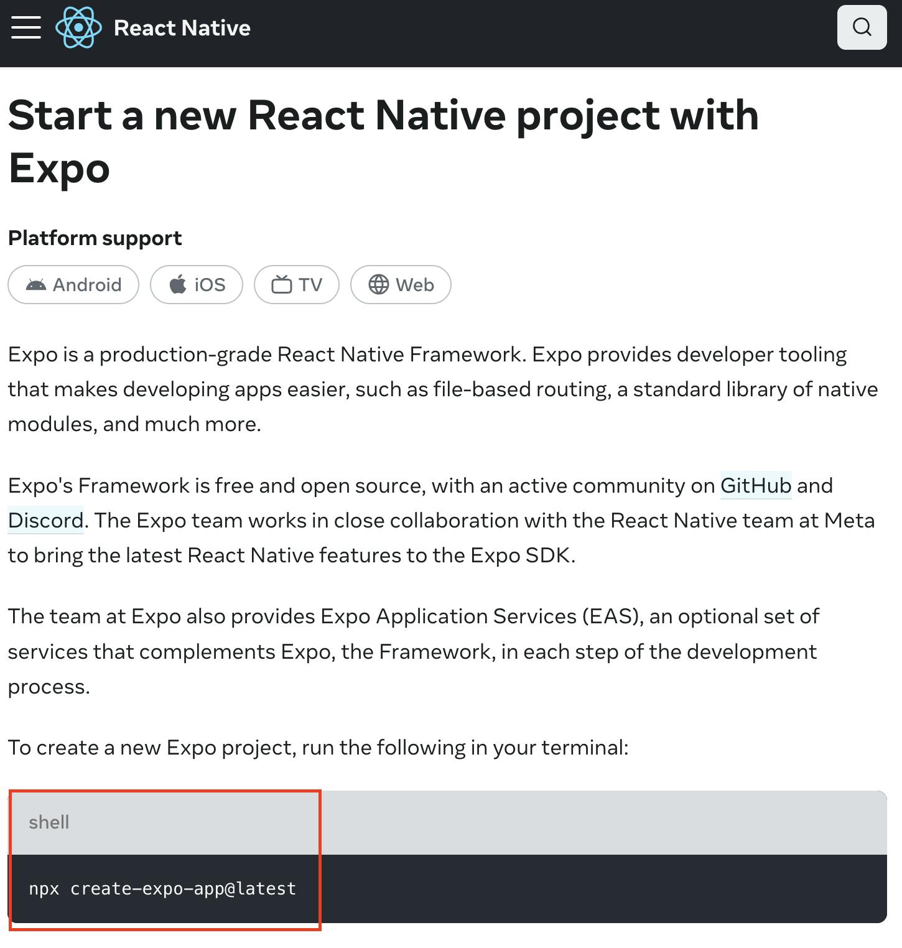This screenshot has height=948, width=902.
Task: Select the TV platform badge label
Action: pos(310,285)
